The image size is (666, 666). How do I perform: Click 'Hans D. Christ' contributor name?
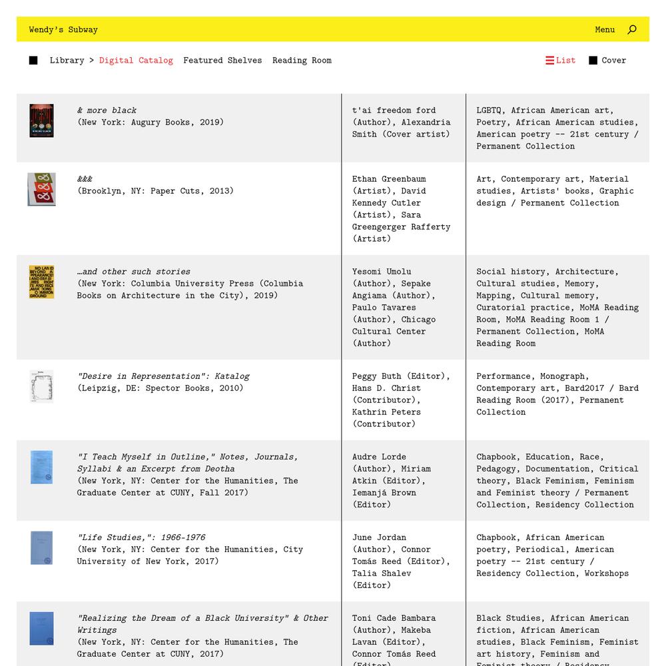pyautogui.click(x=386, y=388)
